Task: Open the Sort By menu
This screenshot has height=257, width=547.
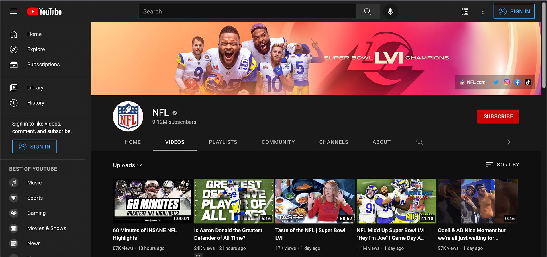Action: (502, 165)
